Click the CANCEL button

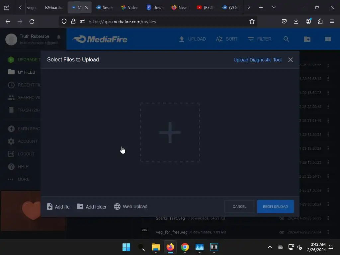click(239, 207)
